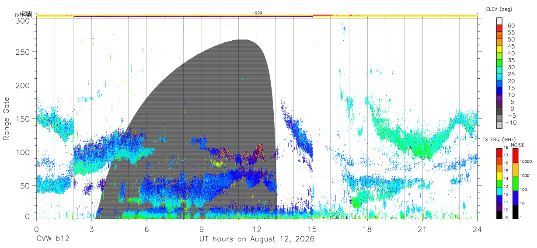
Task: Click the "CPID" label at top left
Action: 26,13
